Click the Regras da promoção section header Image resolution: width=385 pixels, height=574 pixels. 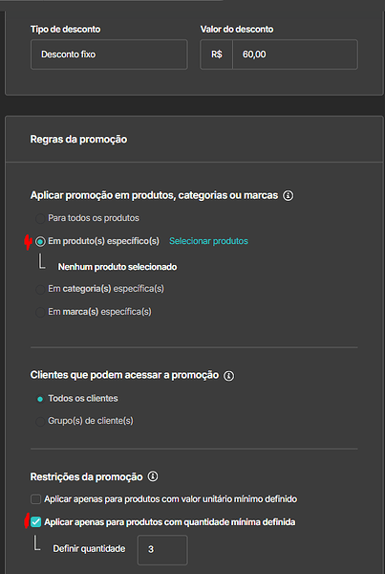(x=78, y=140)
